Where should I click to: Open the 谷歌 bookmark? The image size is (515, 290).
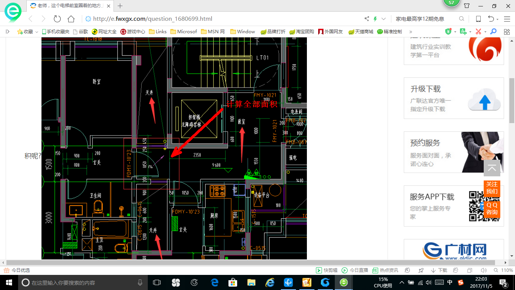(x=80, y=32)
